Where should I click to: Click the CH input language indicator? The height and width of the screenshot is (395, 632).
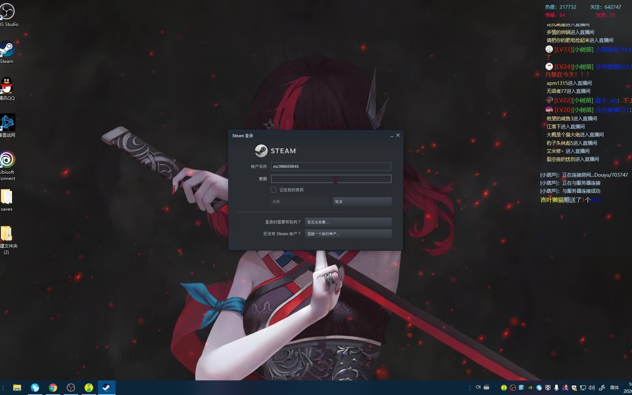[x=478, y=387]
